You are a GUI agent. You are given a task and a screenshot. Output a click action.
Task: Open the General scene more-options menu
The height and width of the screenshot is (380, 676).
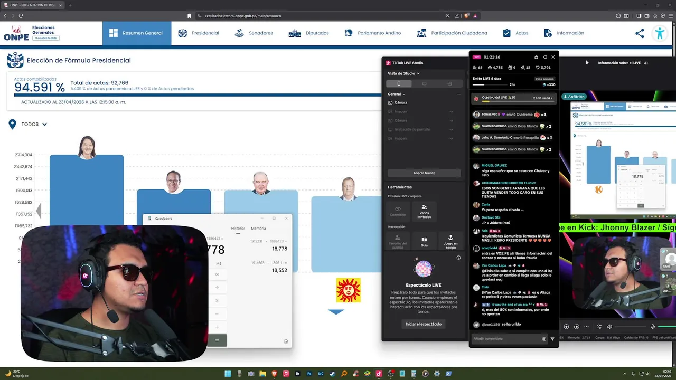458,94
